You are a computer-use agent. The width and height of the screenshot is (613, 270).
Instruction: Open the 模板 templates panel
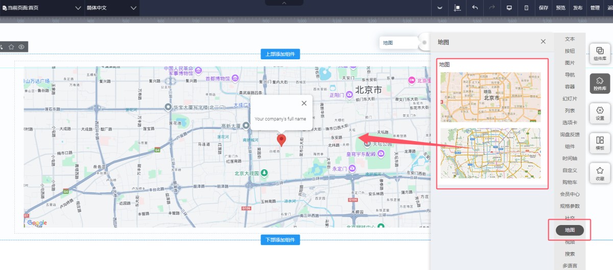coord(600,143)
